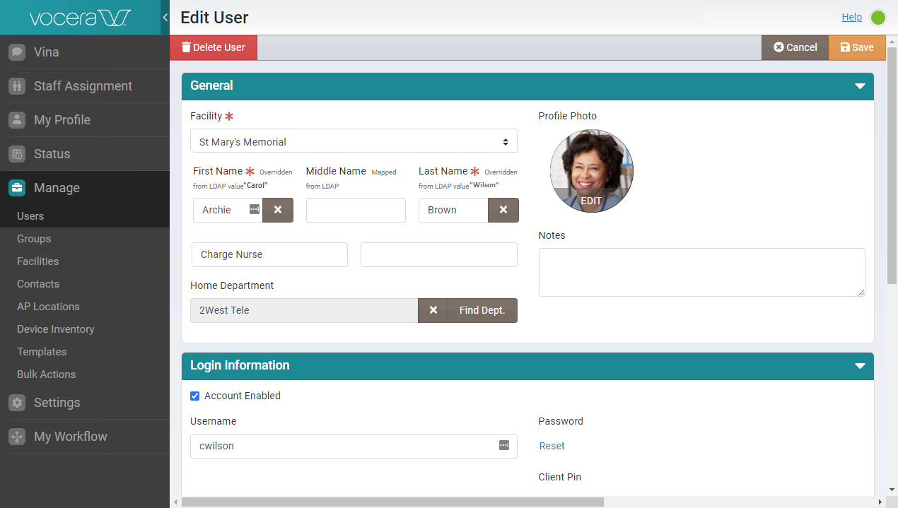Clear the Home Department with X button
898x508 pixels.
click(x=433, y=310)
